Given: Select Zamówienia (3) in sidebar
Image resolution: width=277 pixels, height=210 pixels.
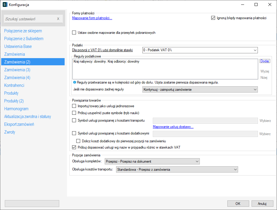Looking at the screenshot, I should 17,70.
